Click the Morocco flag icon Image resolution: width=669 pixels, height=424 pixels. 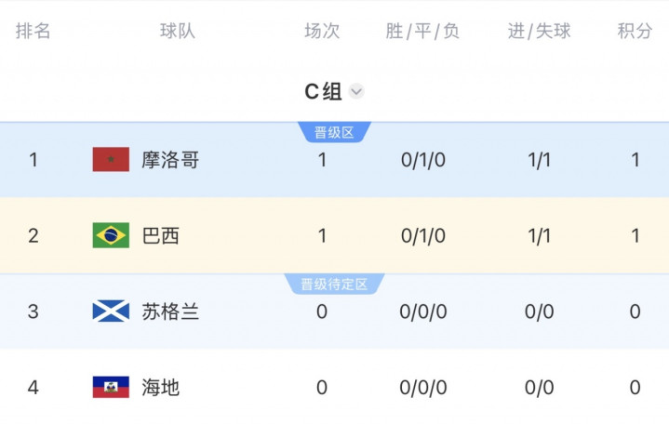tap(111, 160)
